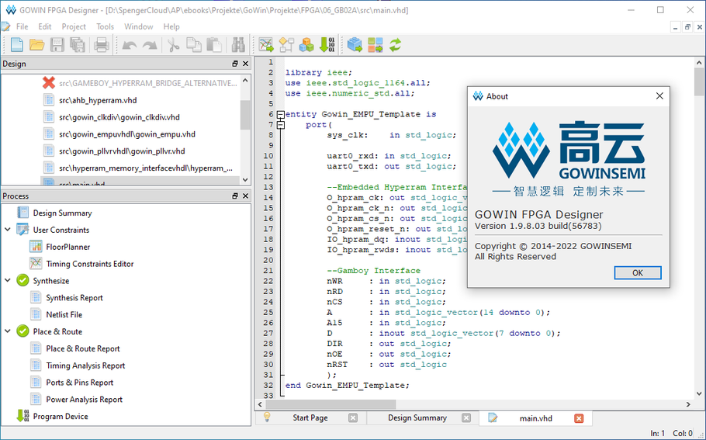Viewport: 706px width, 440px height.
Task: Open the Synthesis Report item
Action: click(74, 297)
